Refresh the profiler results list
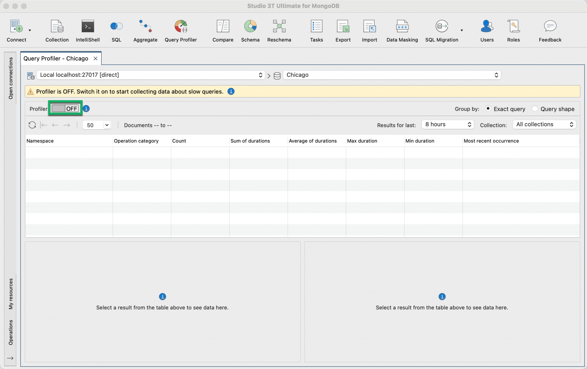Viewport: 587px width, 369px height. (x=32, y=125)
